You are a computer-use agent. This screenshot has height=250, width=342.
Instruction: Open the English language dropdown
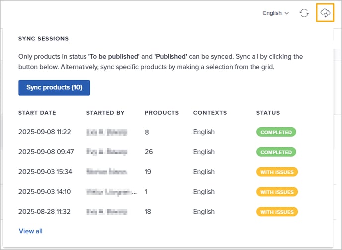click(x=276, y=13)
